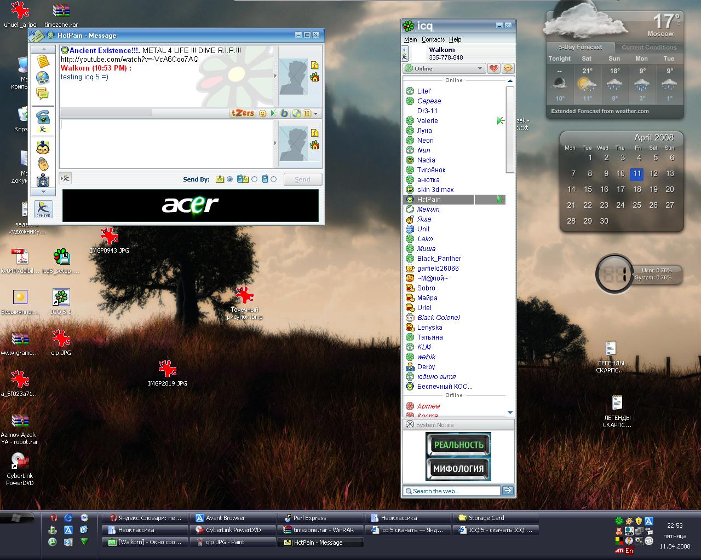Click the Send button
The width and height of the screenshot is (701, 560).
(302, 179)
